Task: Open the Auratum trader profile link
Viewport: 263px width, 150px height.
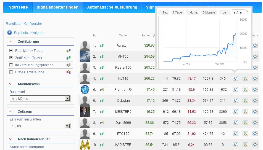Action: (x=123, y=45)
